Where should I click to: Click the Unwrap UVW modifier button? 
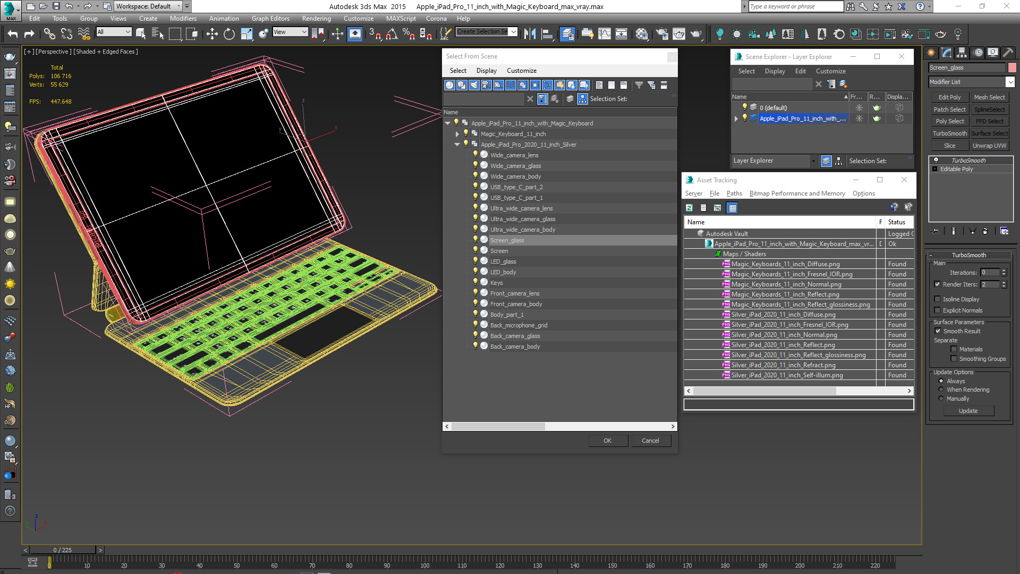coord(989,146)
